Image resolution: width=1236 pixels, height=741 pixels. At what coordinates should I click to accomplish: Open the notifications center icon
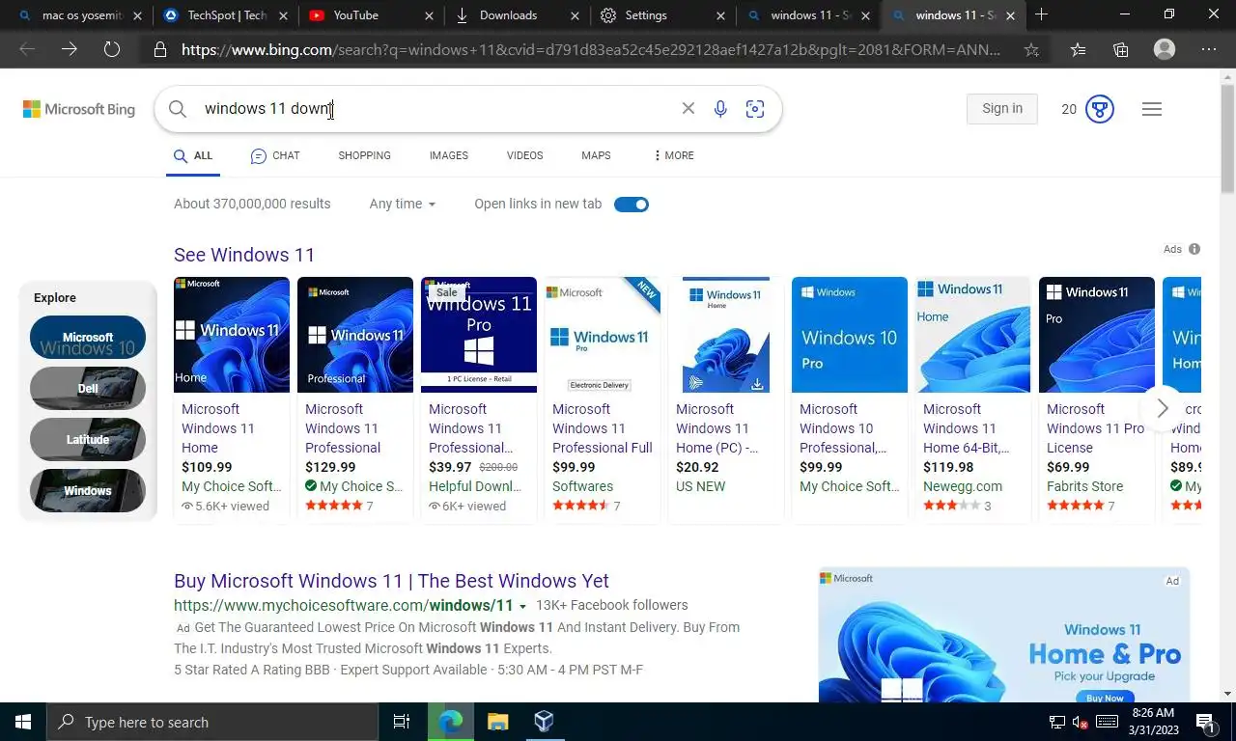pos(1205,722)
